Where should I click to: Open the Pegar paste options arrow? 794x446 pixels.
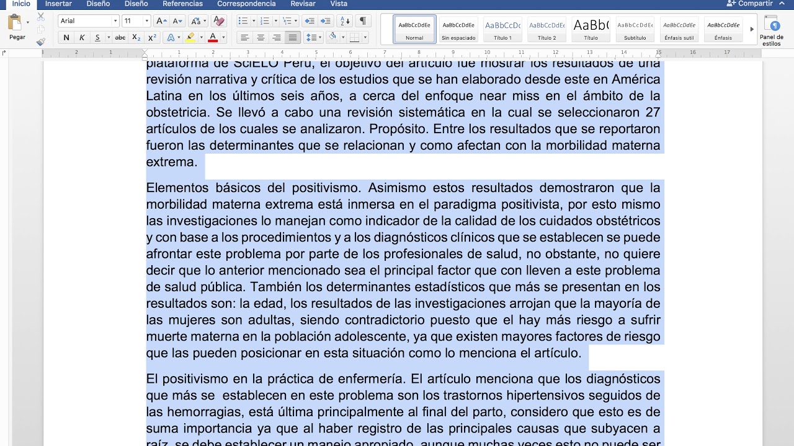[28, 23]
